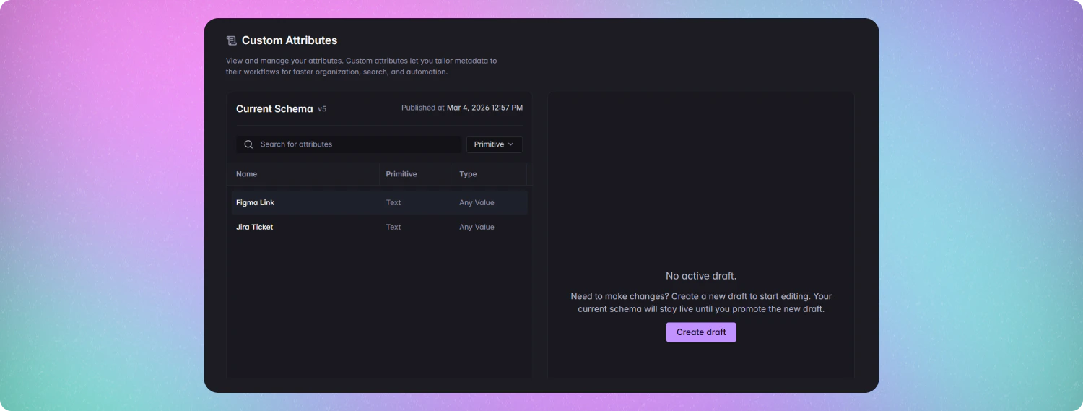Select the Jira Ticket row name

point(254,227)
